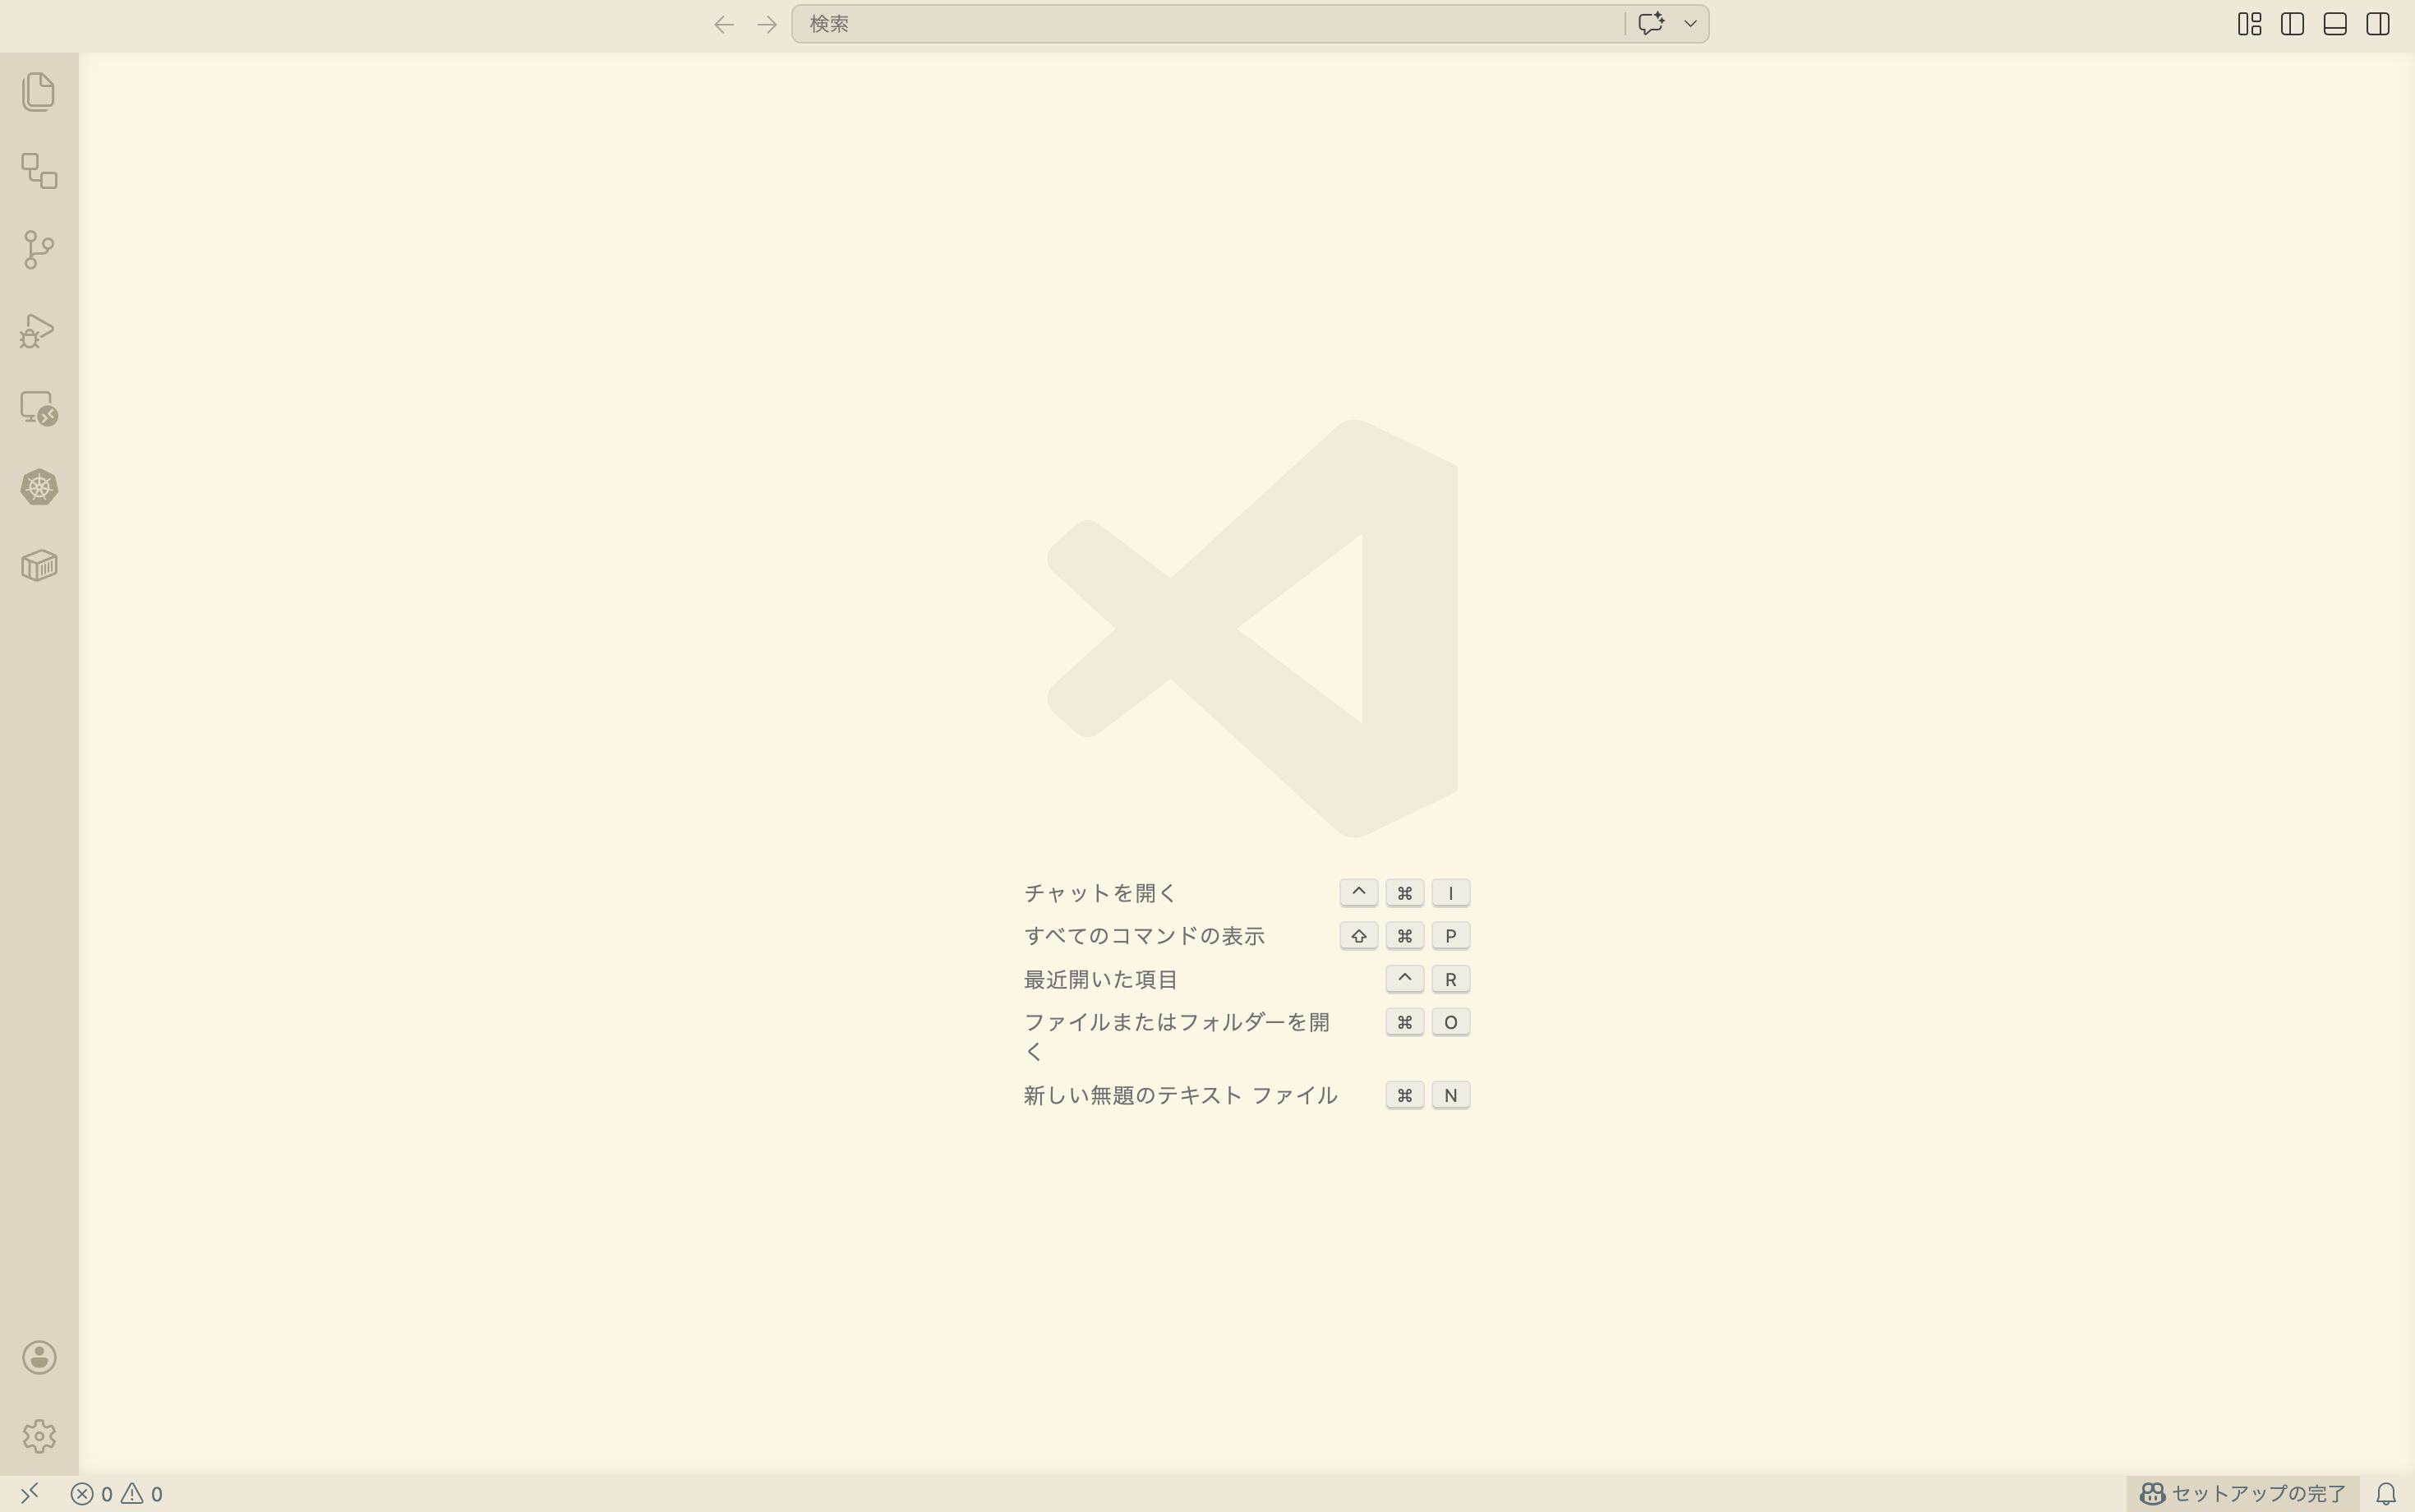Open the Explorer view in the activity bar
This screenshot has width=2415, height=1512.
(38, 91)
